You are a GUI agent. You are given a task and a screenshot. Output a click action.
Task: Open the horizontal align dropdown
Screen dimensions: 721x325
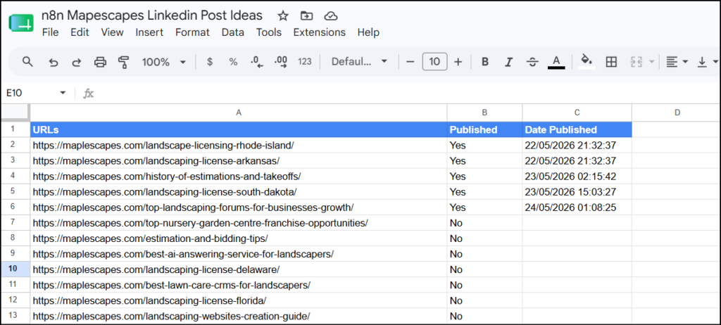click(677, 62)
